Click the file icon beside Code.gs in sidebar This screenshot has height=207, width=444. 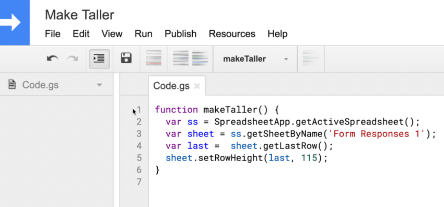pyautogui.click(x=12, y=84)
